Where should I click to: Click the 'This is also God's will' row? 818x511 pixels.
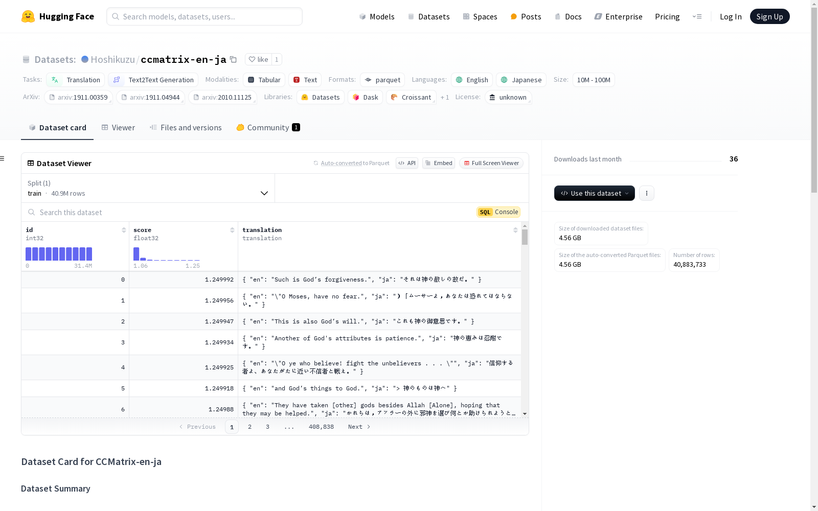tap(271, 321)
